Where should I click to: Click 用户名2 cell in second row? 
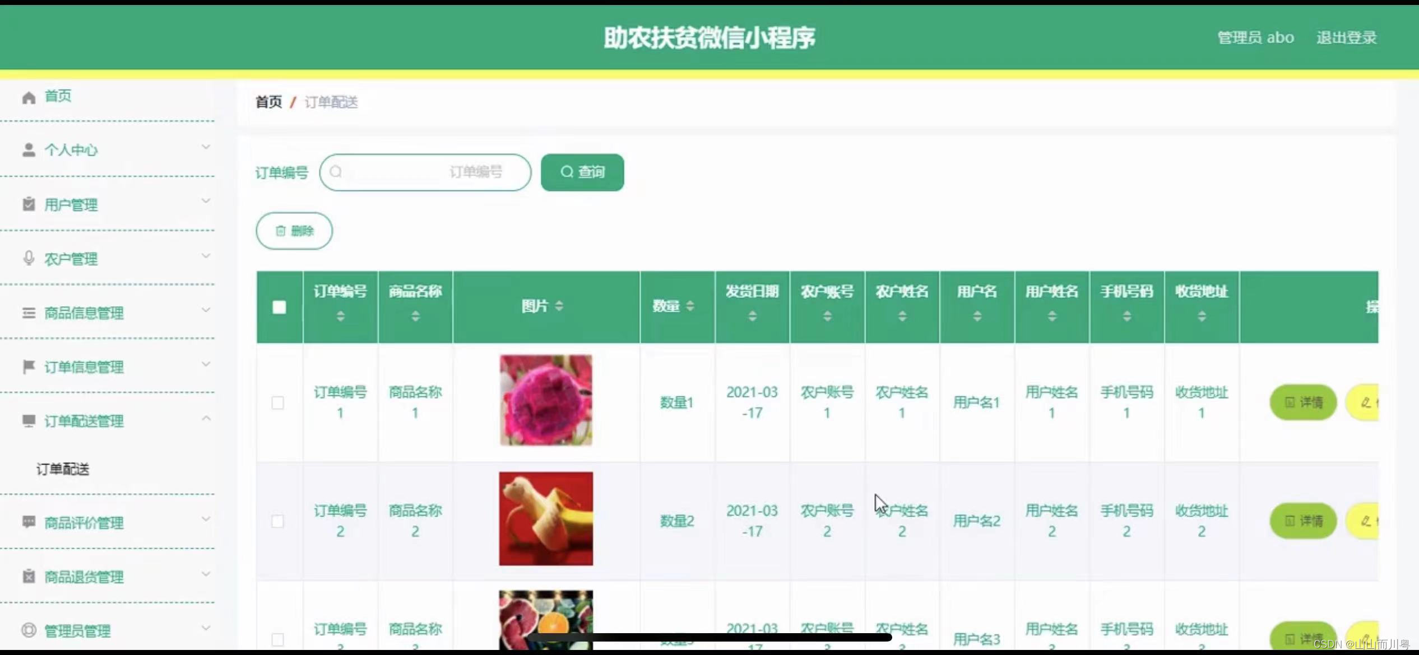click(977, 521)
